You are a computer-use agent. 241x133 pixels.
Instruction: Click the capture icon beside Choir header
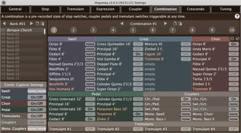coord(232,39)
